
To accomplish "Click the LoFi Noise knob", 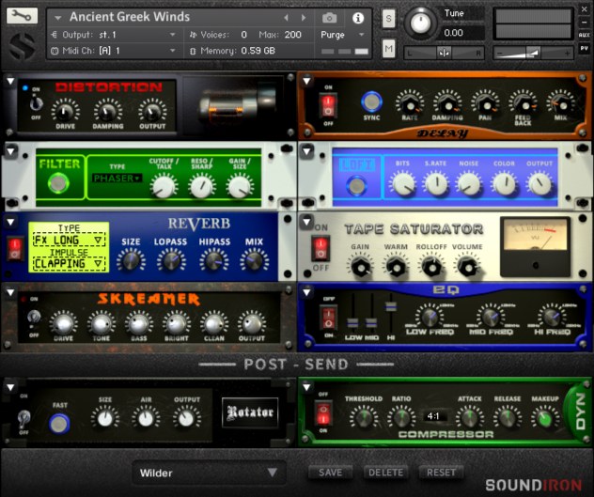I will click(469, 184).
